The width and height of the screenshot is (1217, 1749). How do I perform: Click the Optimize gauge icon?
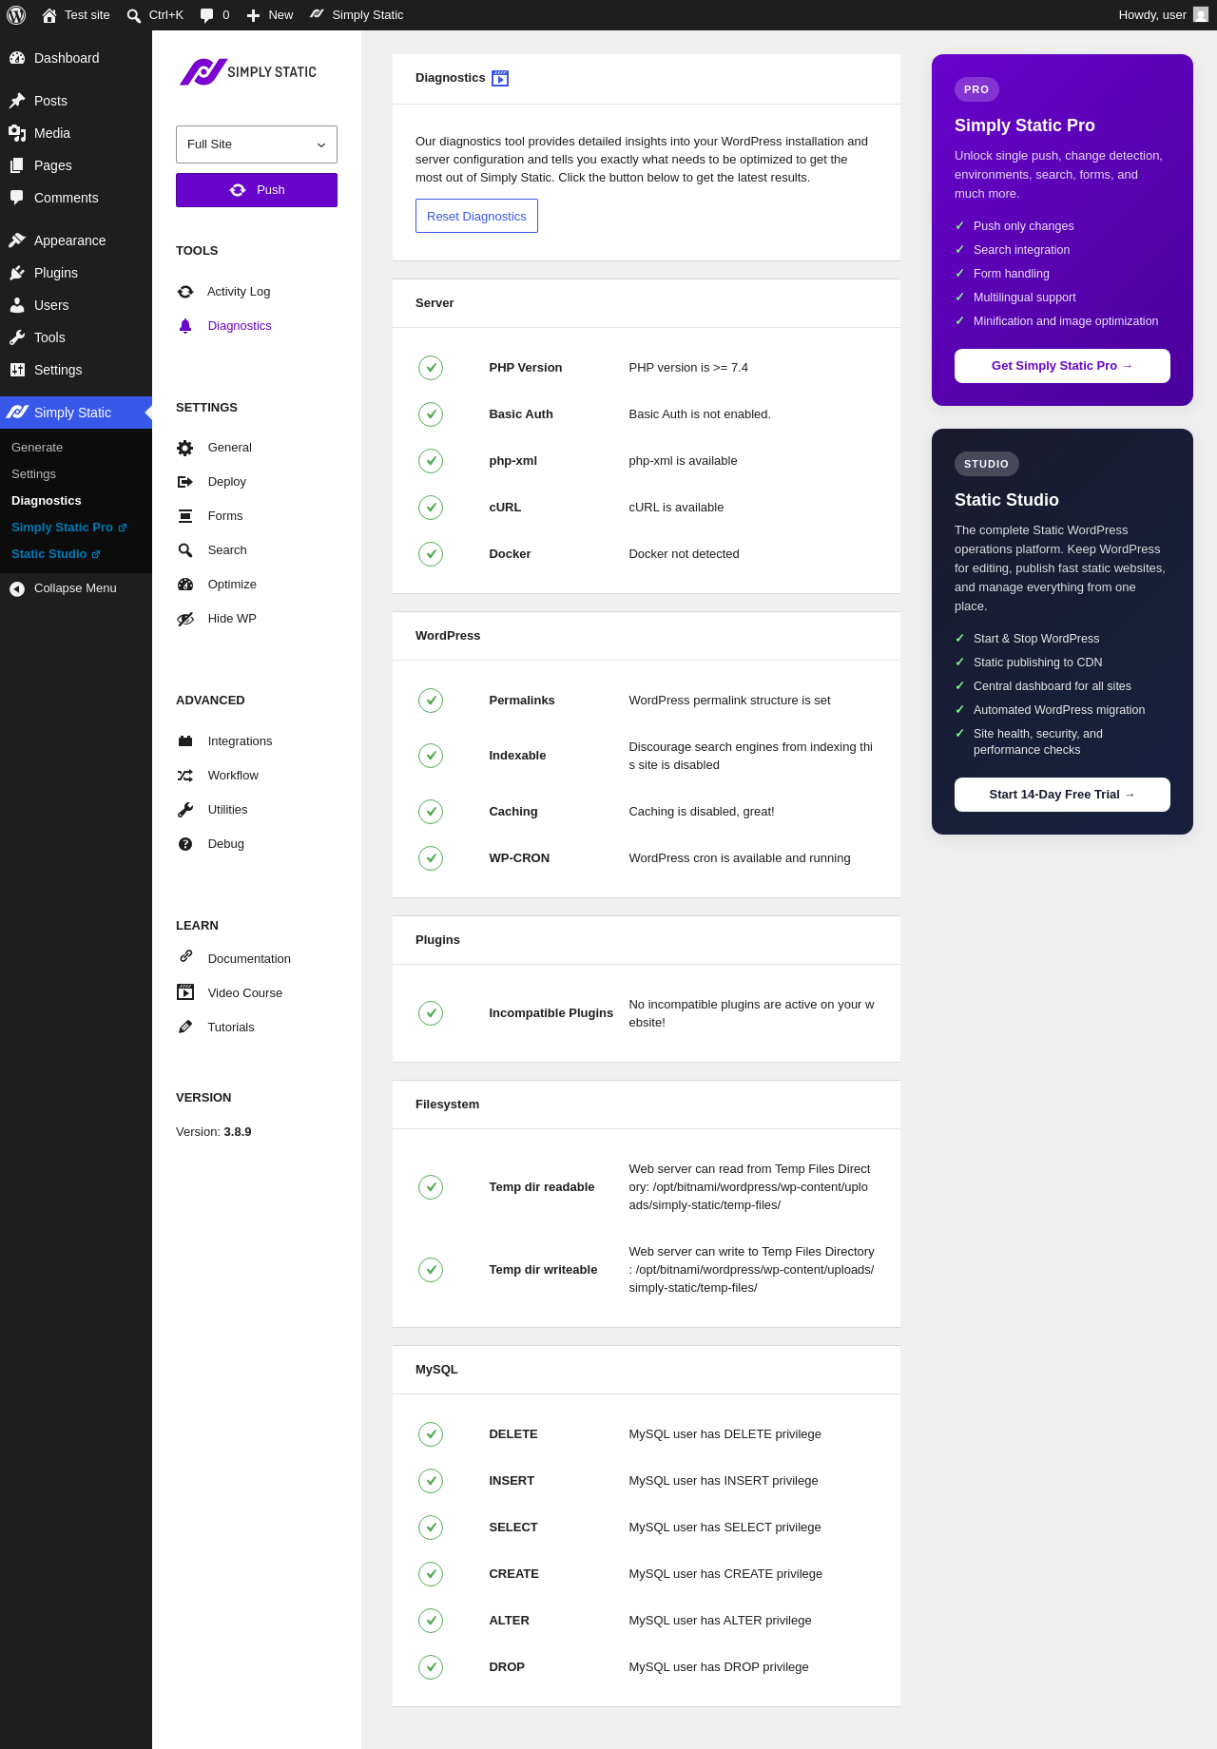[185, 585]
